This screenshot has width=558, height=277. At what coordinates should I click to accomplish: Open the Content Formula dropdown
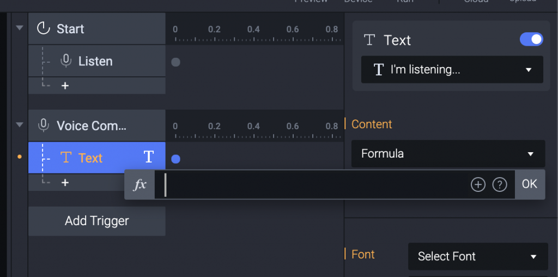coord(447,154)
